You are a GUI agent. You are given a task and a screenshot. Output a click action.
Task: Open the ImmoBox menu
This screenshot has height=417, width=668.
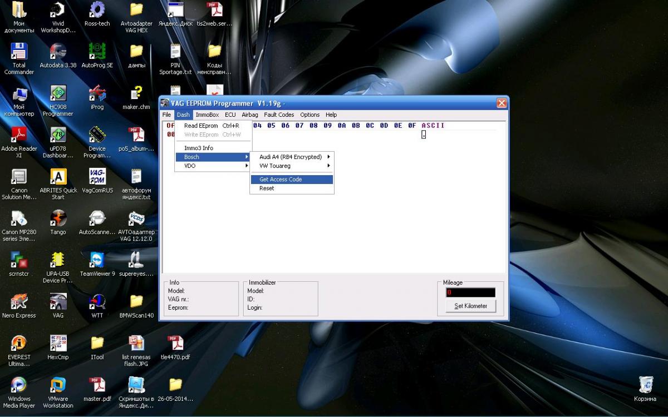[x=207, y=115]
